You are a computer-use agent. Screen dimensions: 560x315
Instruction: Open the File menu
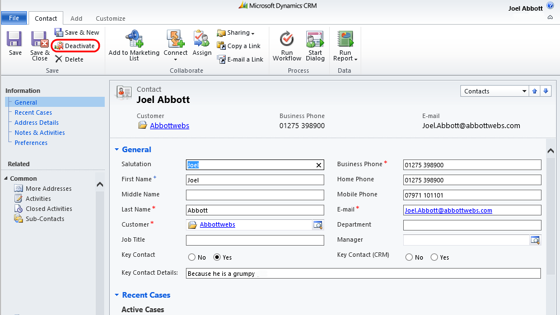(14, 18)
